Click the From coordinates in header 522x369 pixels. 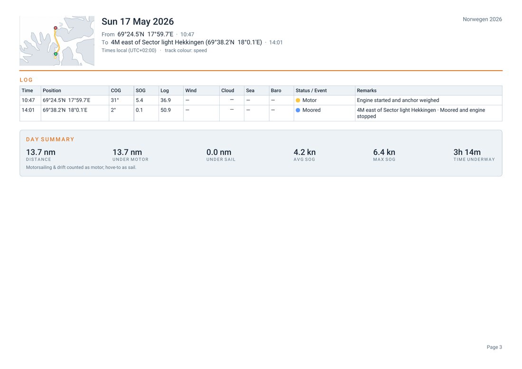pyautogui.click(x=145, y=34)
